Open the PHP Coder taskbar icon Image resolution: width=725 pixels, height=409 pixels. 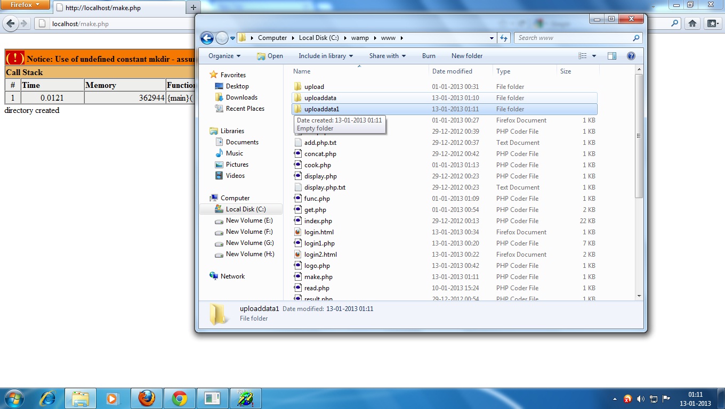246,398
